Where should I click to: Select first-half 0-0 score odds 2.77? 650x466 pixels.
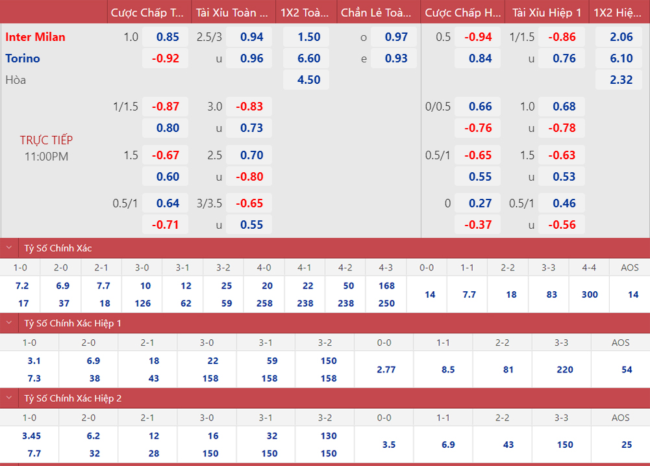coord(386,369)
